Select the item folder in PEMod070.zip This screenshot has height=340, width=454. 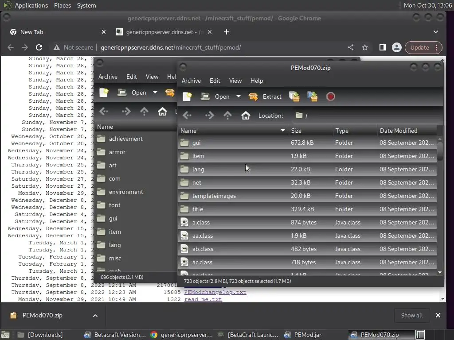point(307,156)
